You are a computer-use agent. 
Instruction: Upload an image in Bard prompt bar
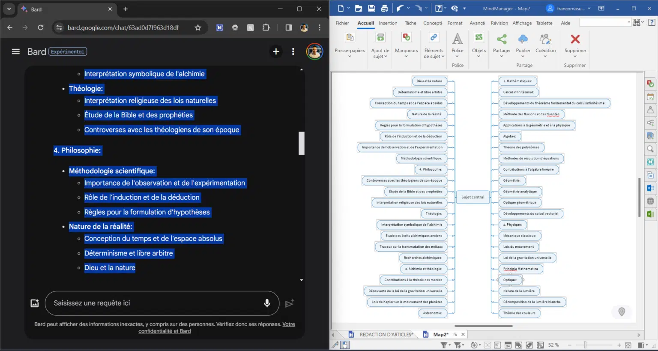[x=35, y=303]
